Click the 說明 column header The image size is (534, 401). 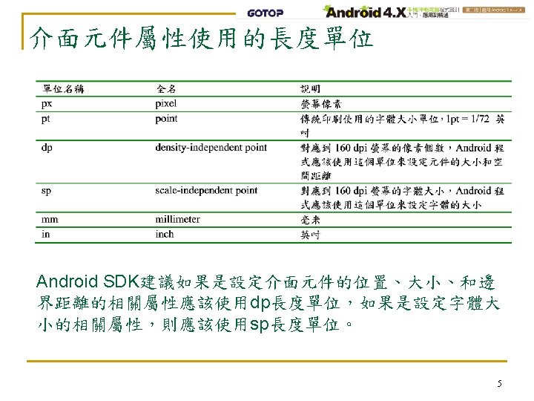click(x=310, y=89)
